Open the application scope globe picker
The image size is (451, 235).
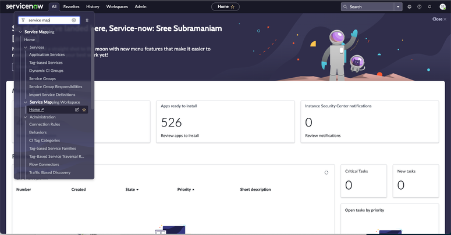point(409,6)
